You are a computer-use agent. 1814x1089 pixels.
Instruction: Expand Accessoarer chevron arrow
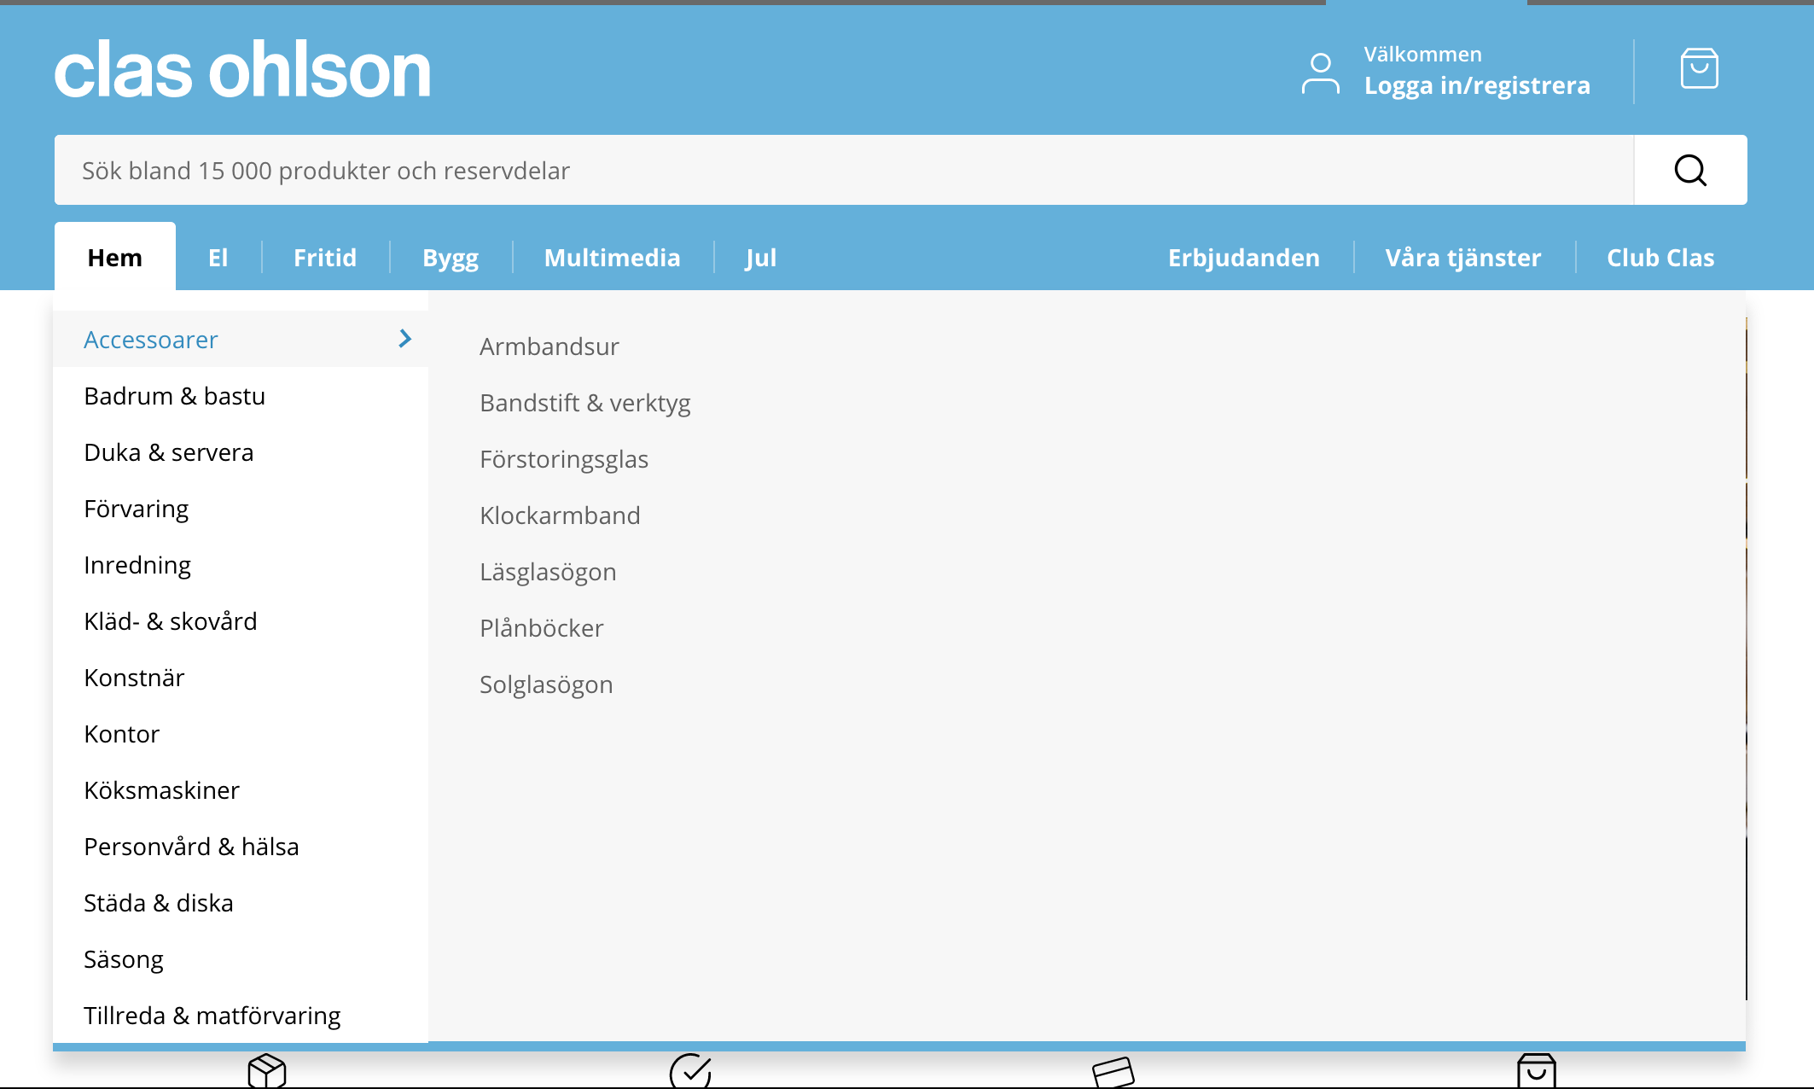[x=405, y=339]
